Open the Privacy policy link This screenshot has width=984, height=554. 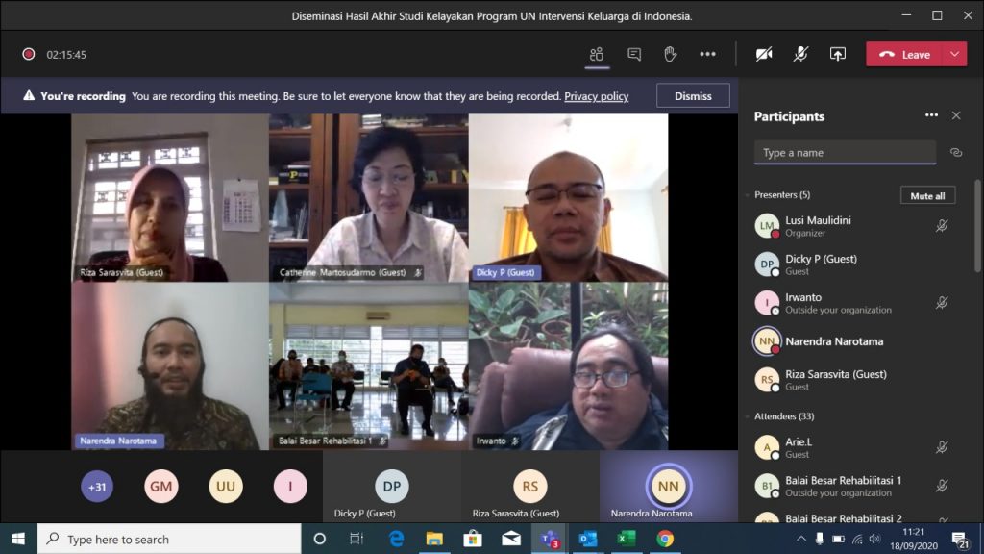pos(596,96)
